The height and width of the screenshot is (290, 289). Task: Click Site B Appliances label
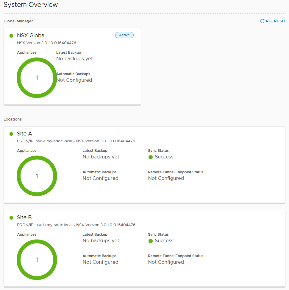27,235
